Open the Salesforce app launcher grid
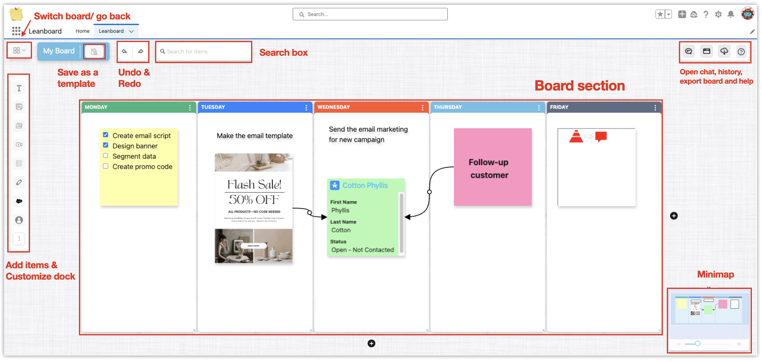The width and height of the screenshot is (762, 362). click(x=16, y=31)
